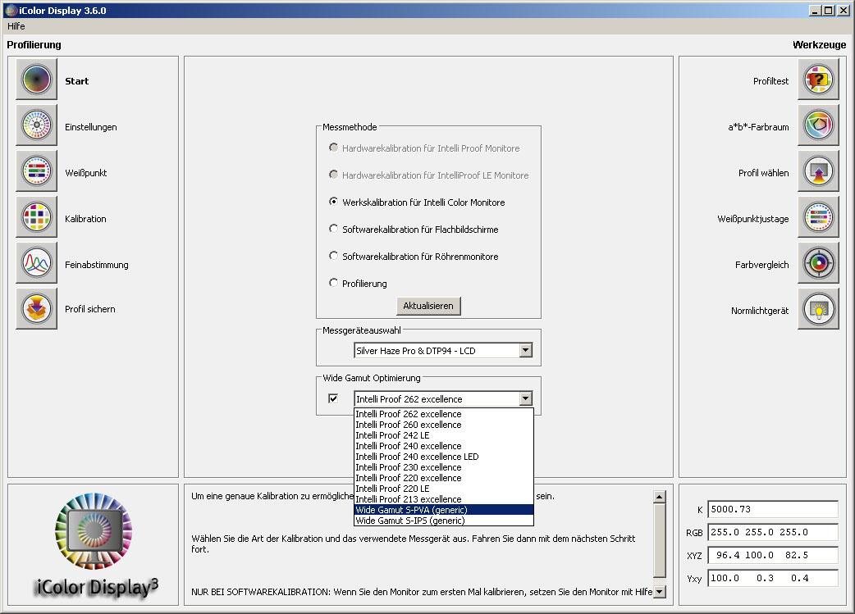Open the Hilfe menu
This screenshot has width=855, height=614.
click(x=16, y=26)
